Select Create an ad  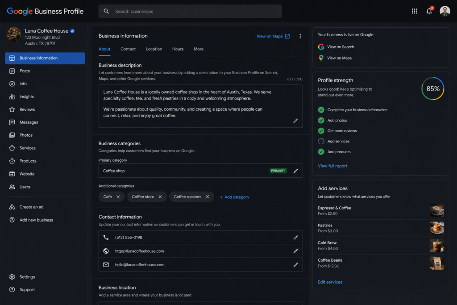(45, 207)
